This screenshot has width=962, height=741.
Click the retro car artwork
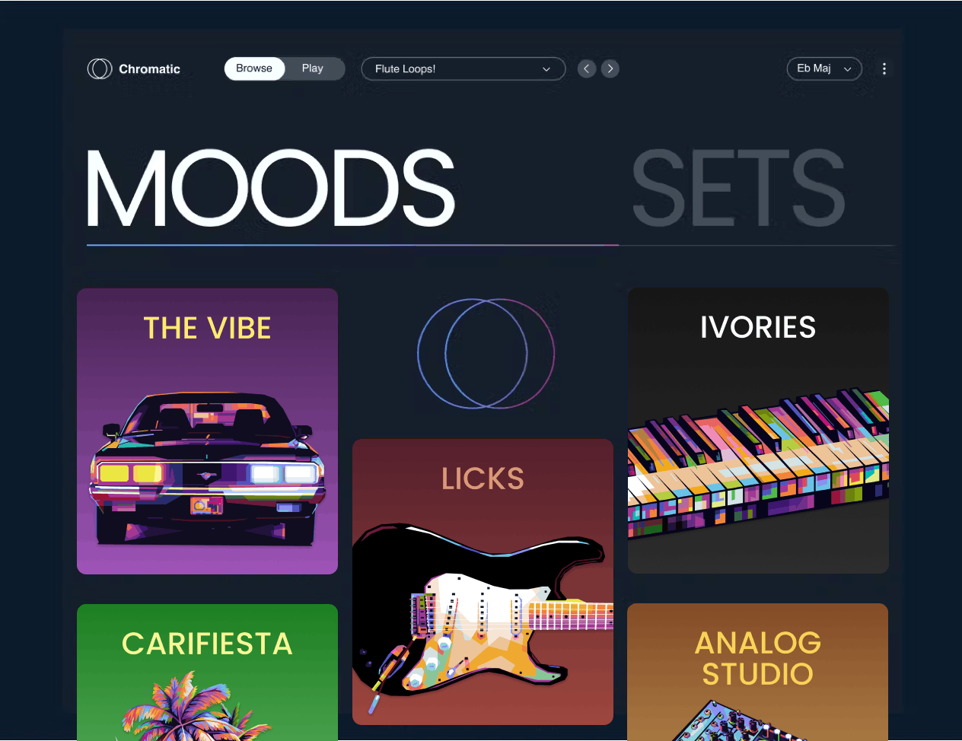(x=207, y=469)
